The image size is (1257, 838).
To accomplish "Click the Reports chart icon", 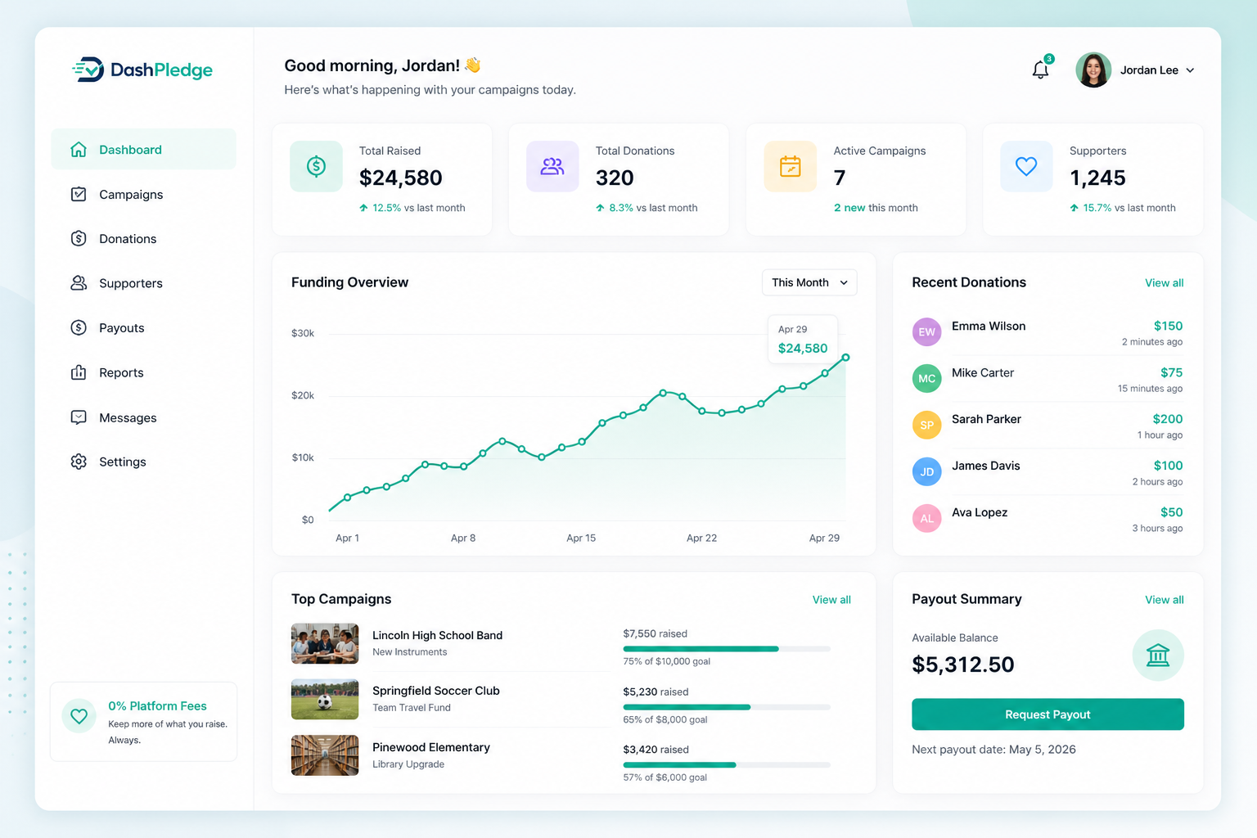I will pos(79,372).
